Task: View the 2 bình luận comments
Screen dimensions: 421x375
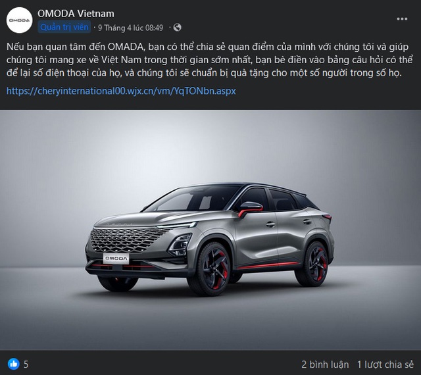Action: [x=325, y=364]
